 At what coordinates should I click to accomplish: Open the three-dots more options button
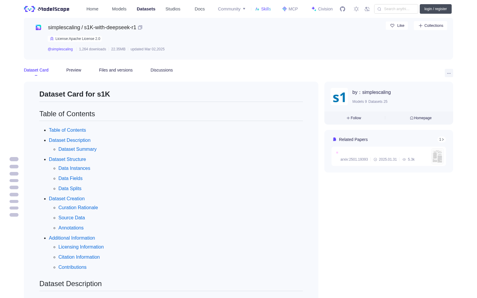(449, 73)
